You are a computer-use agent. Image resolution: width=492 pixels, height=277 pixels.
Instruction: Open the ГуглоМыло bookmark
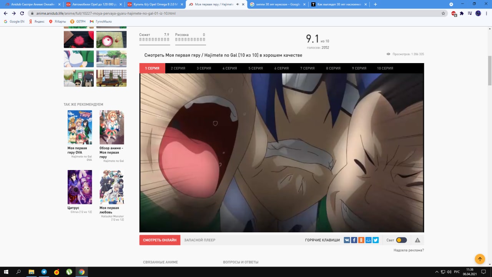tap(100, 22)
